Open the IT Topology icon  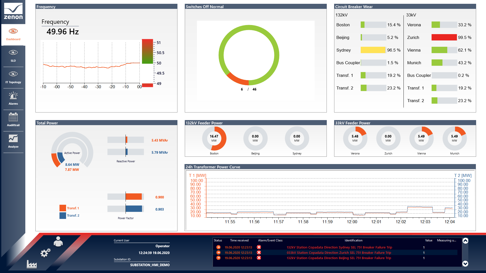click(13, 74)
